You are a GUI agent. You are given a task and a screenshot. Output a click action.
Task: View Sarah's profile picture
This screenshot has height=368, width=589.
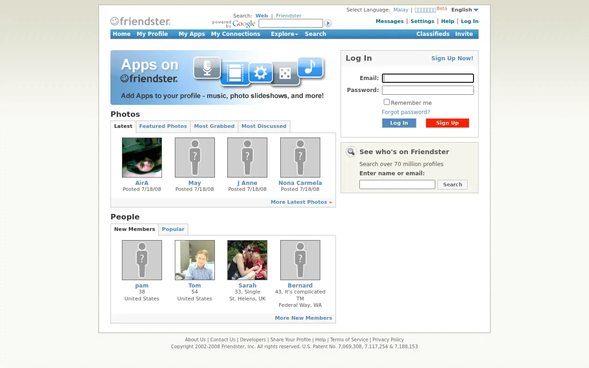(x=247, y=260)
